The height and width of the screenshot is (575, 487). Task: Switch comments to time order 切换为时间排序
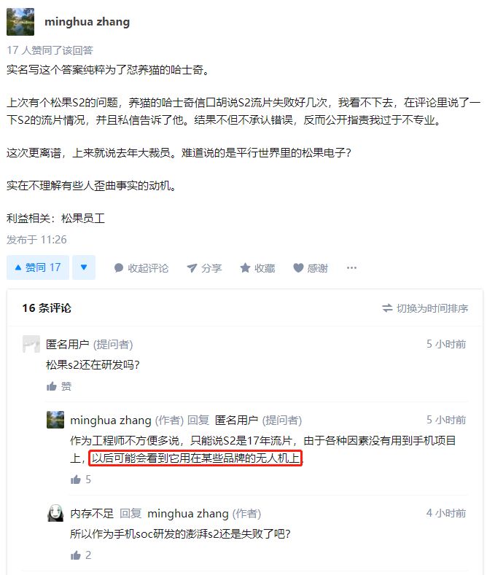pyautogui.click(x=425, y=308)
